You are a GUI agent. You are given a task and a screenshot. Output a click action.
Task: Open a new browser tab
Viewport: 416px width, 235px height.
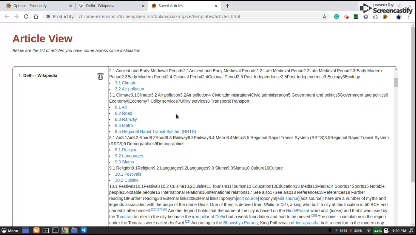pyautogui.click(x=227, y=6)
